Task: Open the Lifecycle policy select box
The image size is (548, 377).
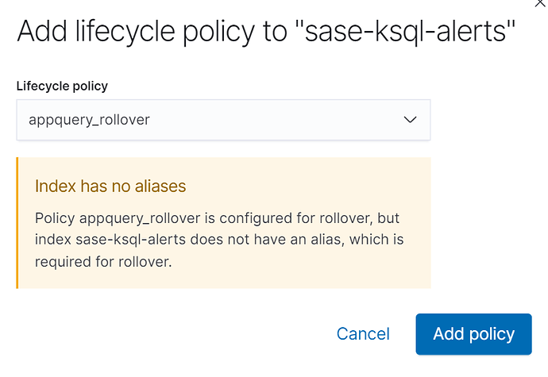Action: point(223,120)
